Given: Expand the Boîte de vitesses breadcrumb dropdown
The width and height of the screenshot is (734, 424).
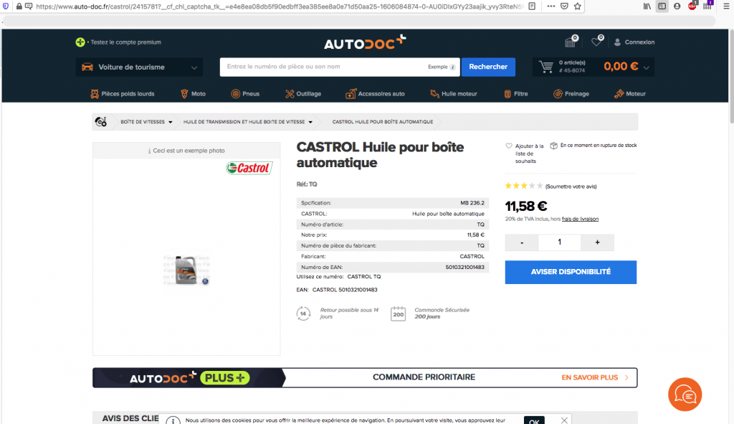Looking at the screenshot, I should tap(171, 122).
